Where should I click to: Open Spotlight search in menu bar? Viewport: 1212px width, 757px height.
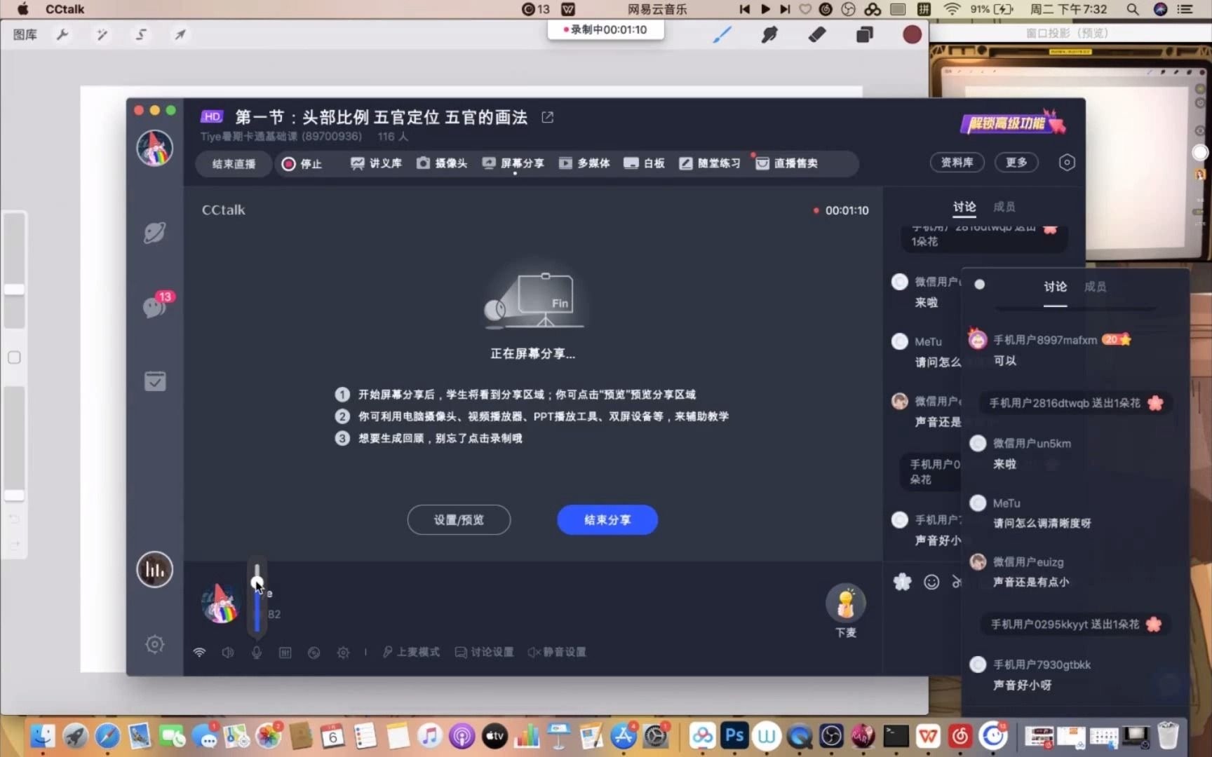(1133, 9)
